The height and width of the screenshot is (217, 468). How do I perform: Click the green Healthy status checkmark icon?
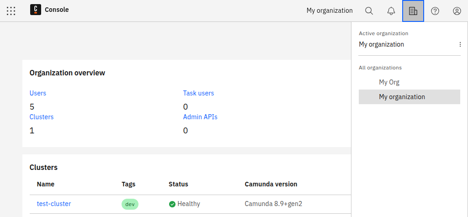pos(172,204)
